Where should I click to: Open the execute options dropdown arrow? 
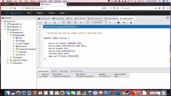click(x=114, y=22)
